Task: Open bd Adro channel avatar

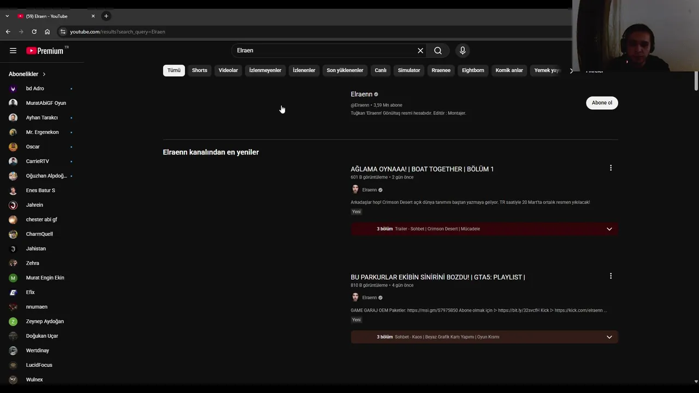Action: [x=13, y=88]
